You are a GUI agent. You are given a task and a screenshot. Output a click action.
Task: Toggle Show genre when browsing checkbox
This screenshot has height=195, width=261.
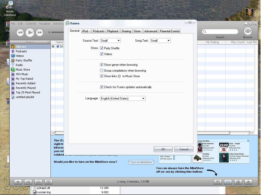click(101, 65)
